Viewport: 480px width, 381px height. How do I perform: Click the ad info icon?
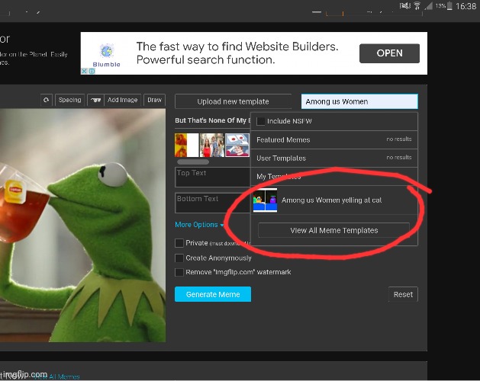92,71
